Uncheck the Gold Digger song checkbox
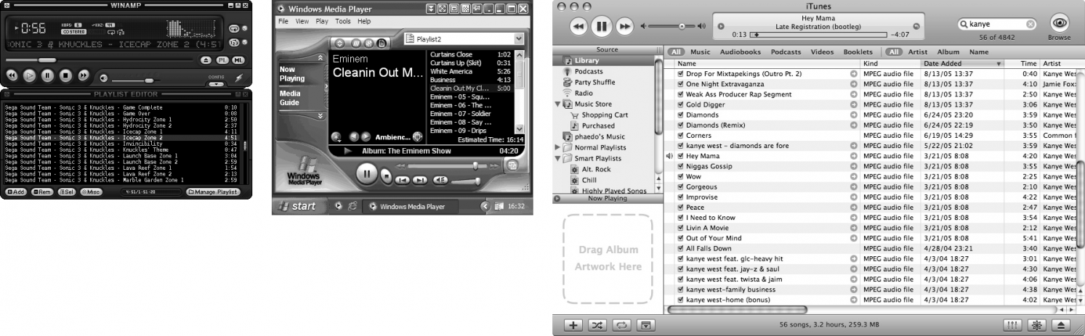This screenshot has width=1085, height=336. 680,105
